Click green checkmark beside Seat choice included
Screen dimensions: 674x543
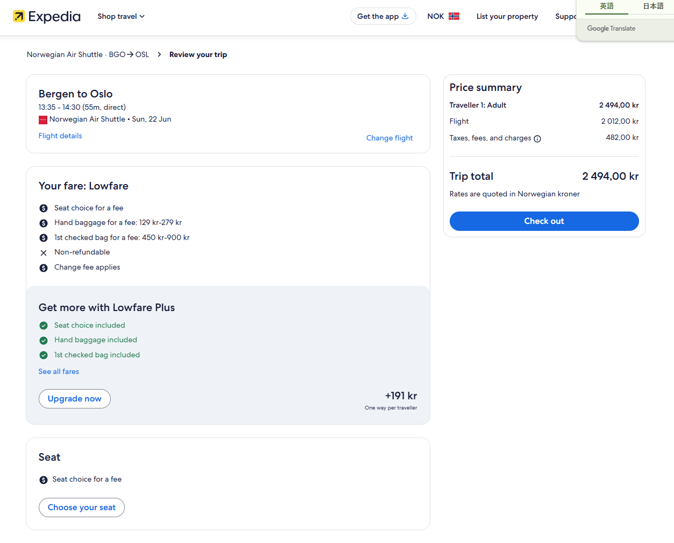coord(44,326)
